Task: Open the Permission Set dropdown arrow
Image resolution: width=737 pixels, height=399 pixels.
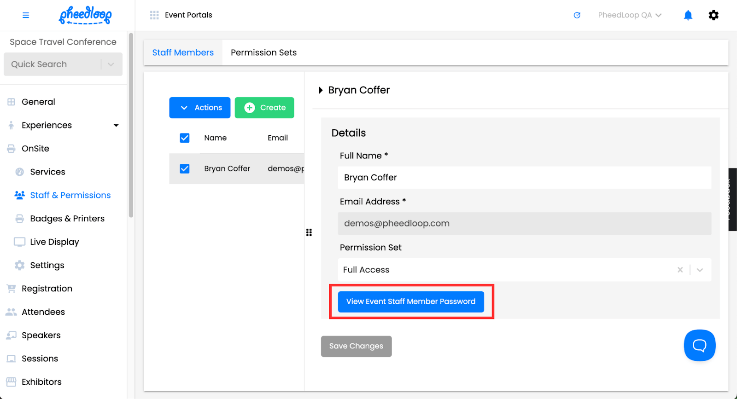Action: 700,270
